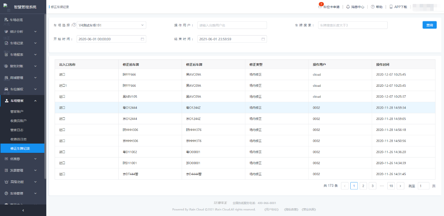The image size is (444, 216).
Task: Click the help icon beside parking lot selection
Action: 74,25
